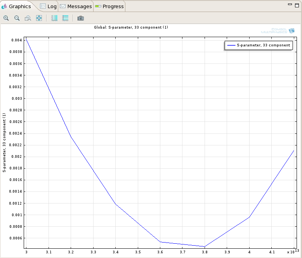Click the Zoom Out magnifier icon

pos(17,18)
